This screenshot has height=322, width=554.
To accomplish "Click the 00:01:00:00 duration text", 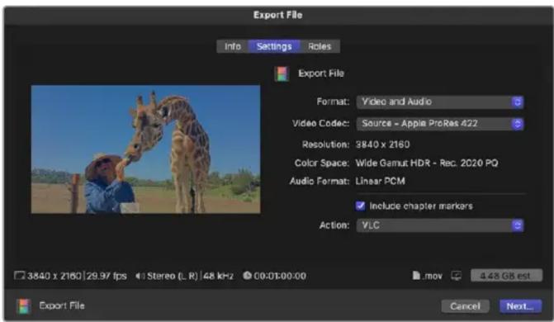I will click(280, 276).
